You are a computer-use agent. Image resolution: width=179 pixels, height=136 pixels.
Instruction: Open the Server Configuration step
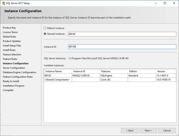(14, 68)
